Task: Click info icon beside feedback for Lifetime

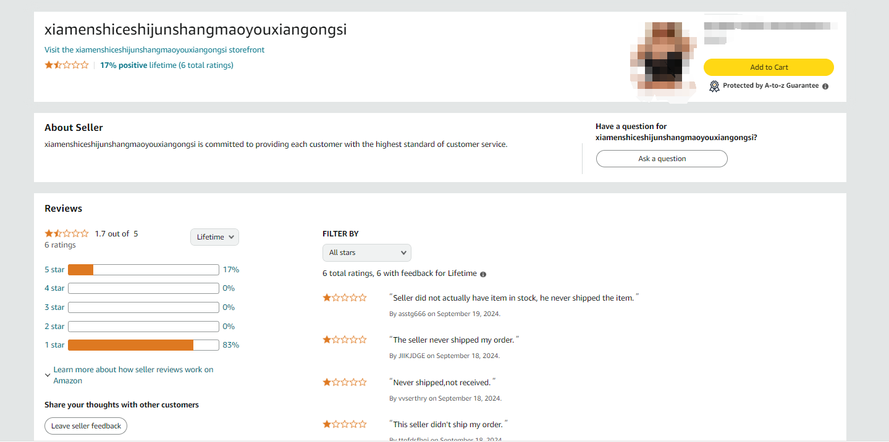Action: 483,274
